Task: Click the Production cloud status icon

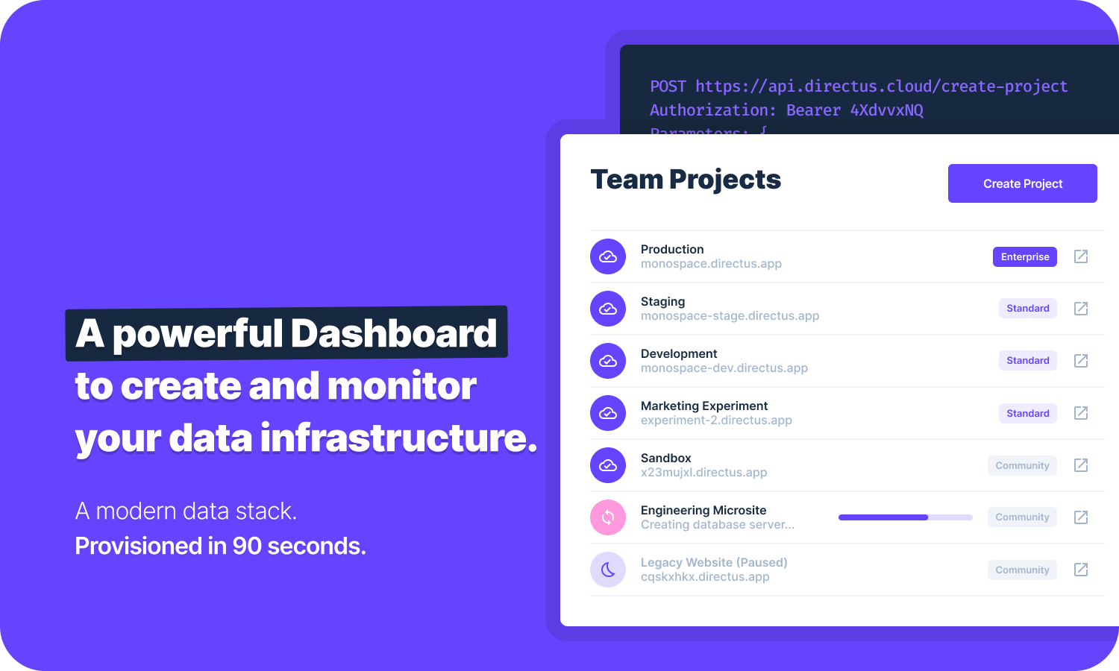Action: point(608,256)
